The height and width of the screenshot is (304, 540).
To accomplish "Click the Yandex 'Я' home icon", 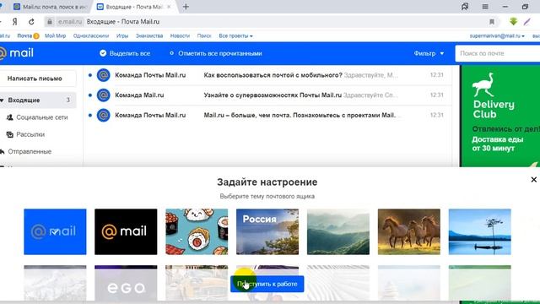I will 15,22.
